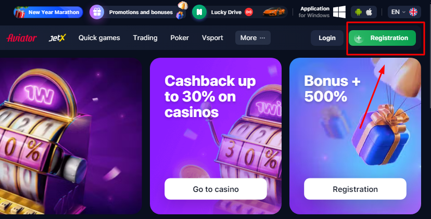
Task: Select the Apple app icon
Action: click(x=369, y=12)
